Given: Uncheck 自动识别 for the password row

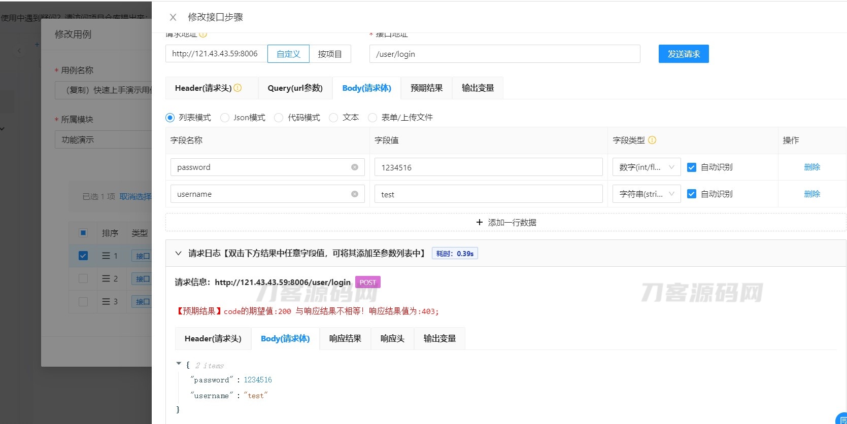Looking at the screenshot, I should [x=691, y=167].
